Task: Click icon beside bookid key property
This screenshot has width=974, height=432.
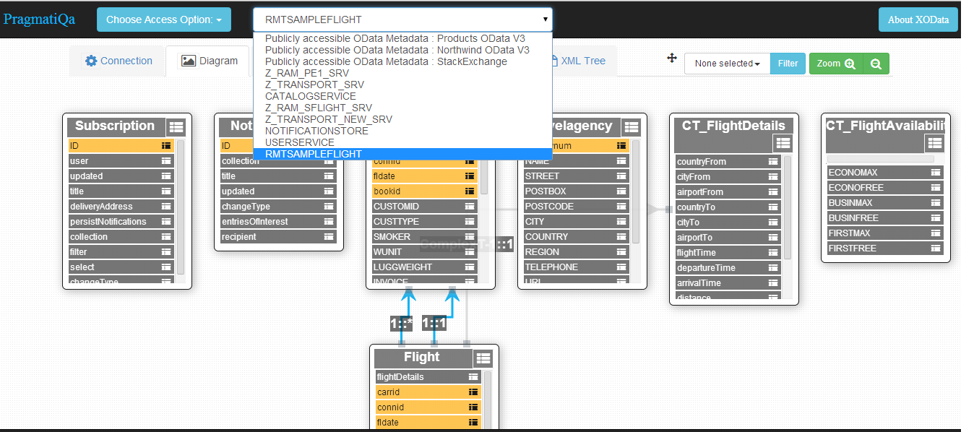Action: pos(470,191)
